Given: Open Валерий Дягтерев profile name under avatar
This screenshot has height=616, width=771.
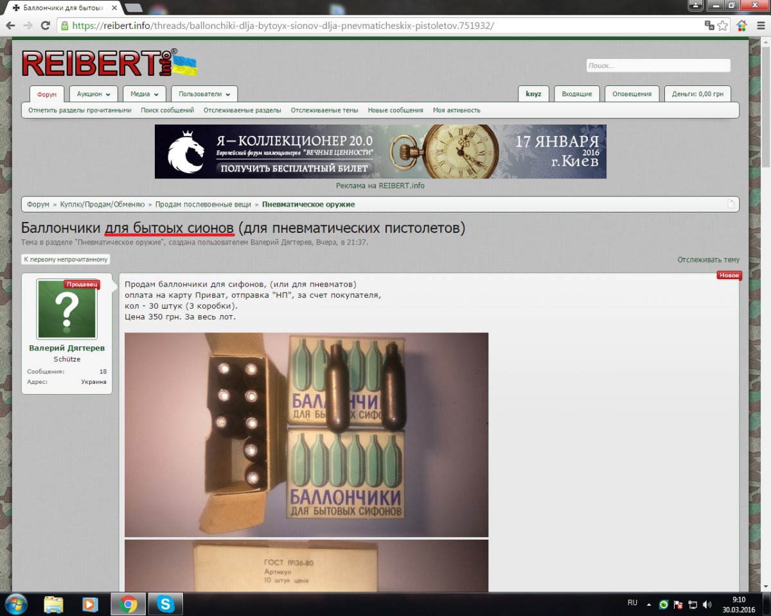Looking at the screenshot, I should click(x=67, y=348).
